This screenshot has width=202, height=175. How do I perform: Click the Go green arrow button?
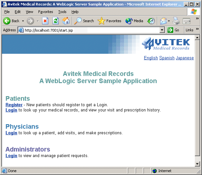pos(170,30)
